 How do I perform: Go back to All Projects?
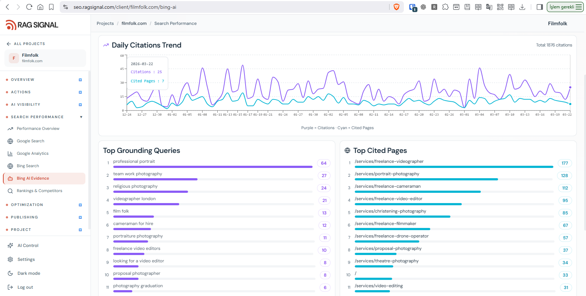[x=26, y=44]
